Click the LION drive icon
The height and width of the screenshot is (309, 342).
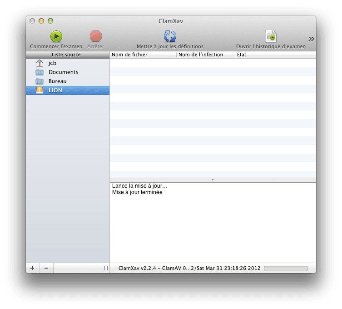(x=40, y=90)
